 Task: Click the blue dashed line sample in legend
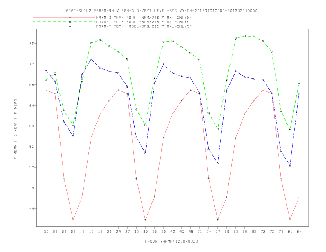(x=64, y=26)
